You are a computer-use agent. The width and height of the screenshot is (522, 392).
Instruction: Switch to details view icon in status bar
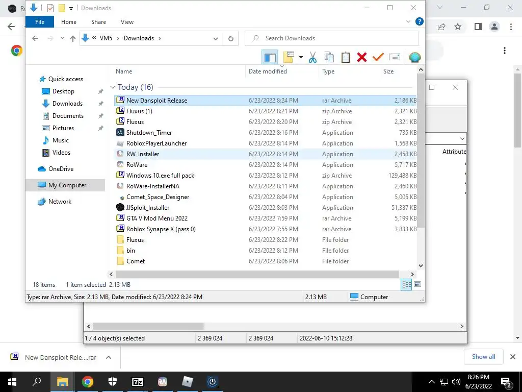click(x=406, y=284)
